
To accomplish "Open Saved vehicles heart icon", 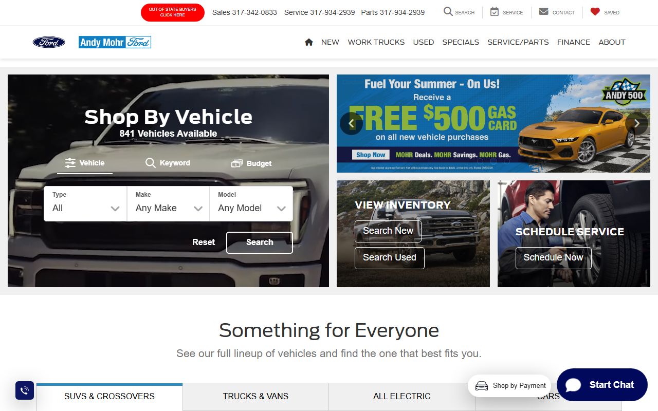I will click(x=595, y=11).
